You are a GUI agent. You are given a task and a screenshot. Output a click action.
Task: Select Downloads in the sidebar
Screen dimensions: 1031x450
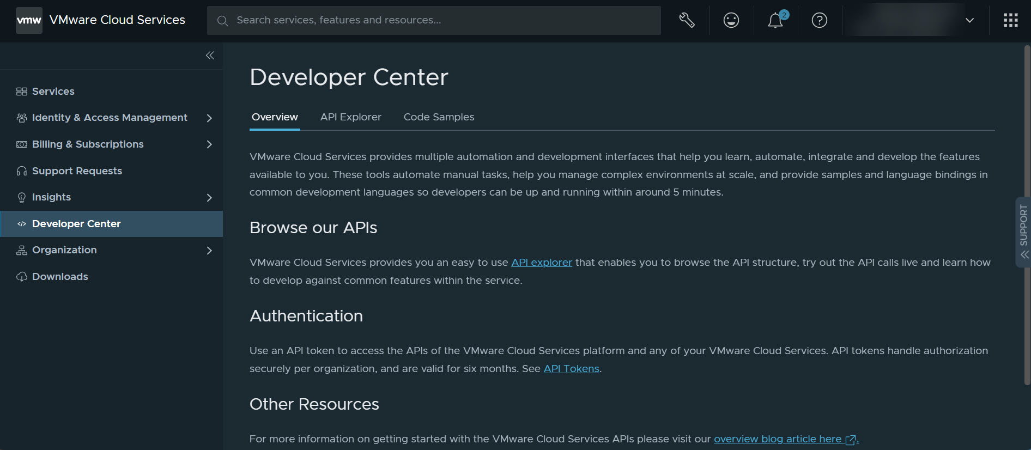pyautogui.click(x=111, y=277)
